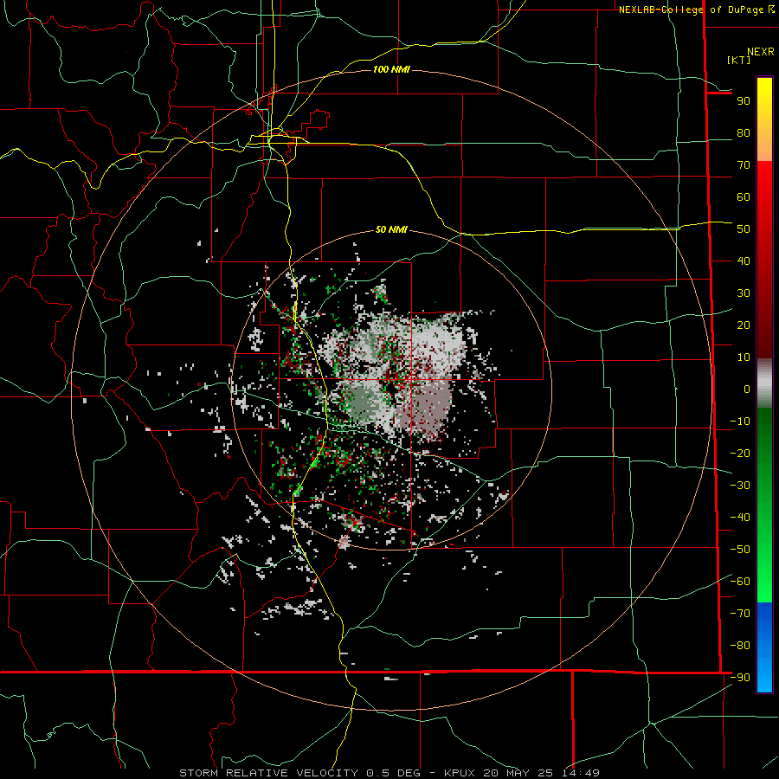The width and height of the screenshot is (779, 779).
Task: Click the 80 tick label on color scale
Action: pyautogui.click(x=744, y=133)
